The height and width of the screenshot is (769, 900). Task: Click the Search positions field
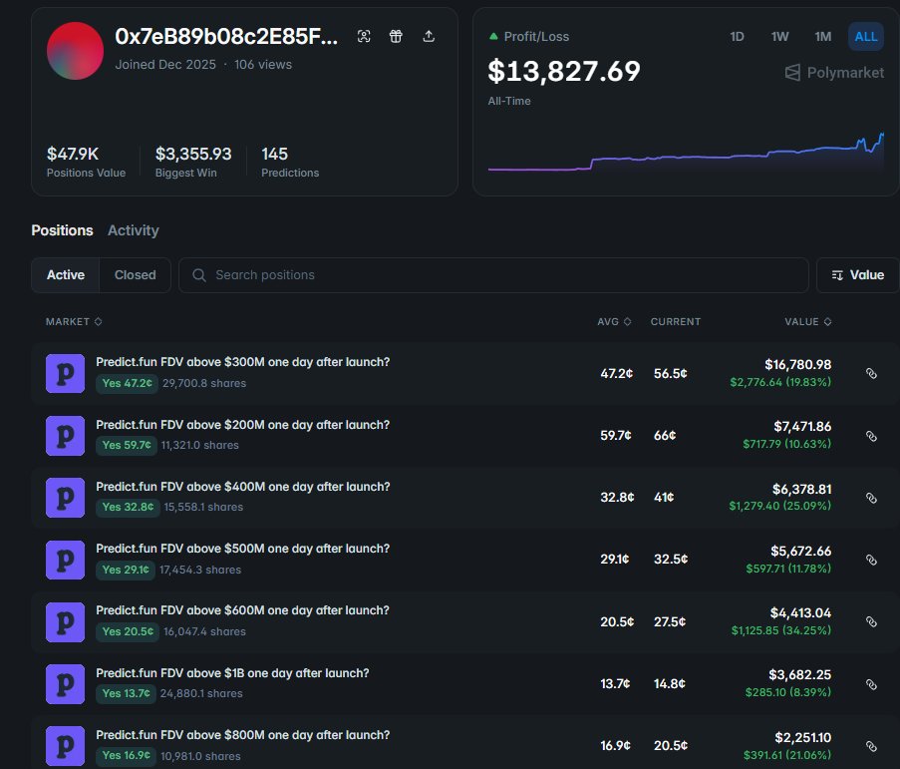pos(493,275)
